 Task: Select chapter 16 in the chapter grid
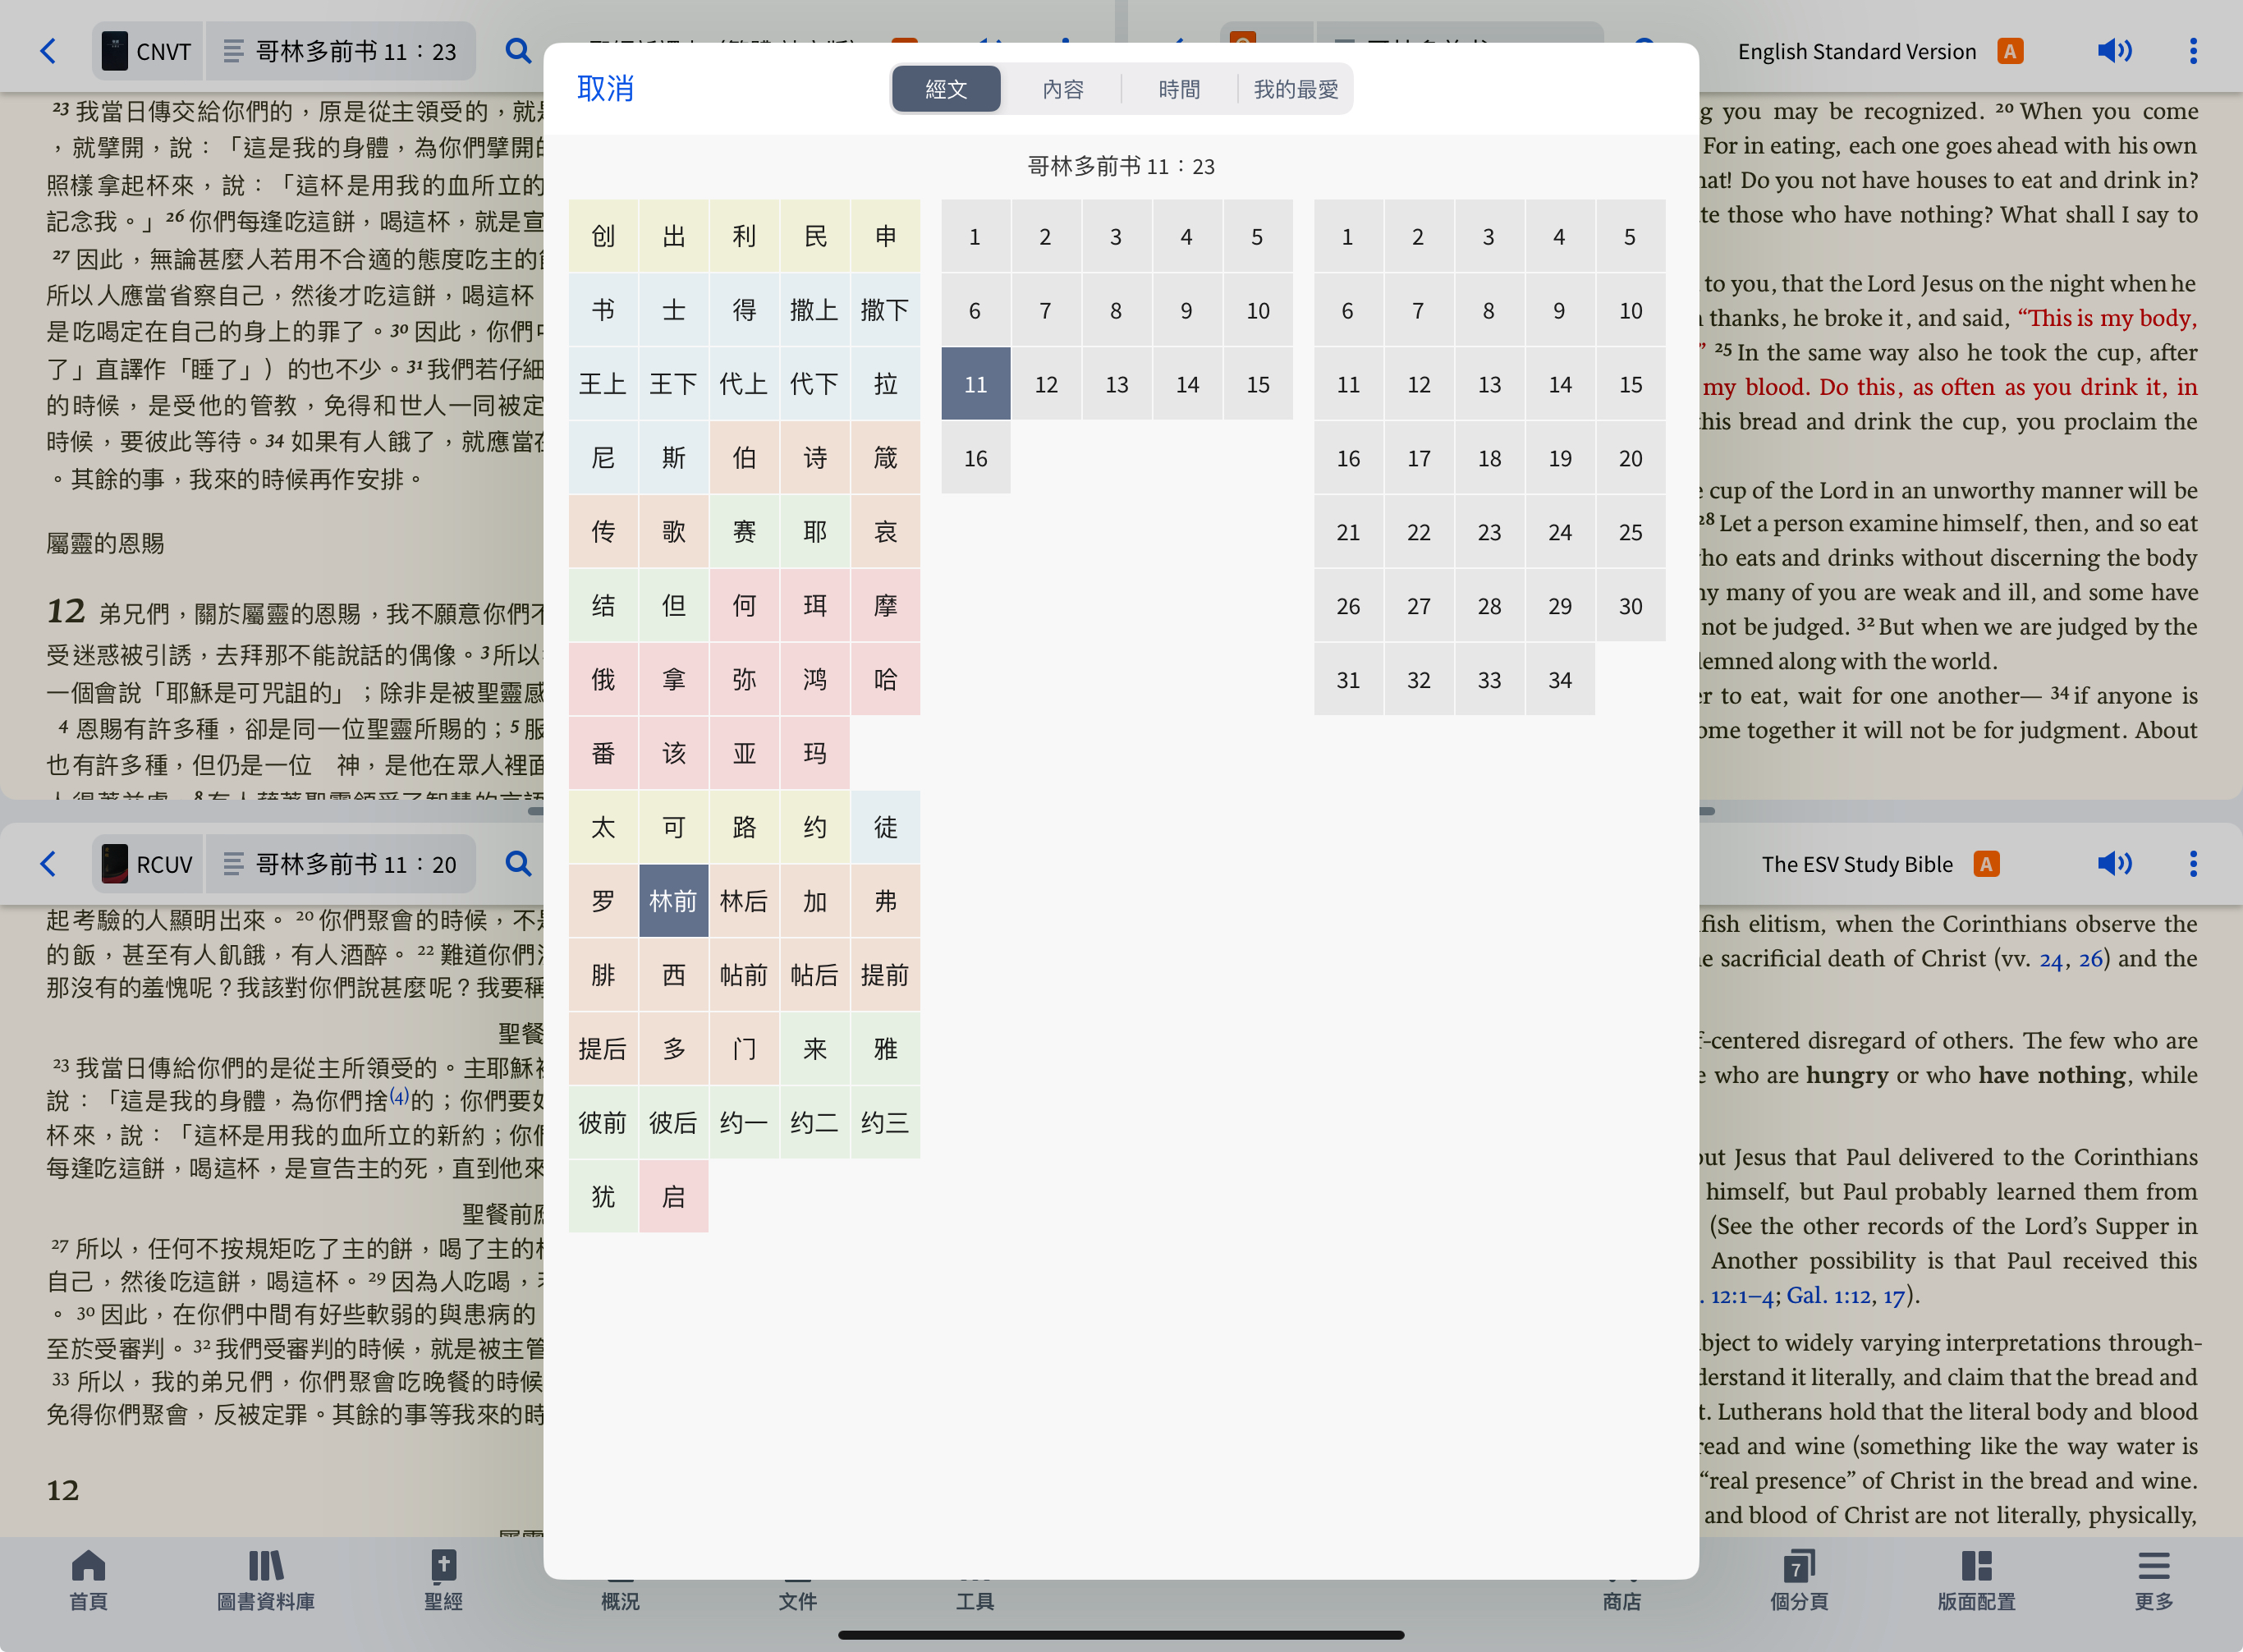point(975,458)
